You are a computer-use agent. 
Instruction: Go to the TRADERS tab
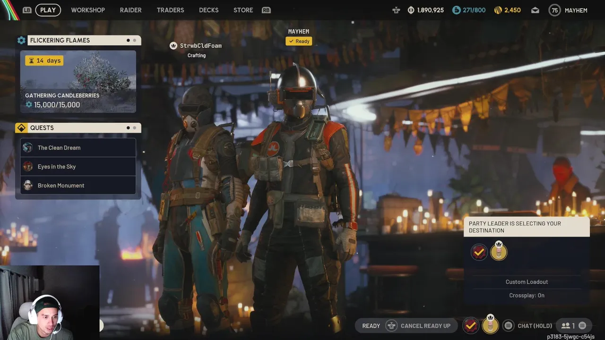170,10
